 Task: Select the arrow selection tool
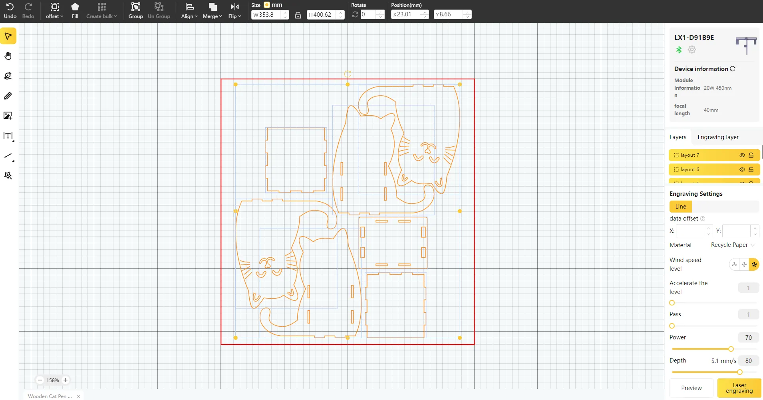(8, 36)
